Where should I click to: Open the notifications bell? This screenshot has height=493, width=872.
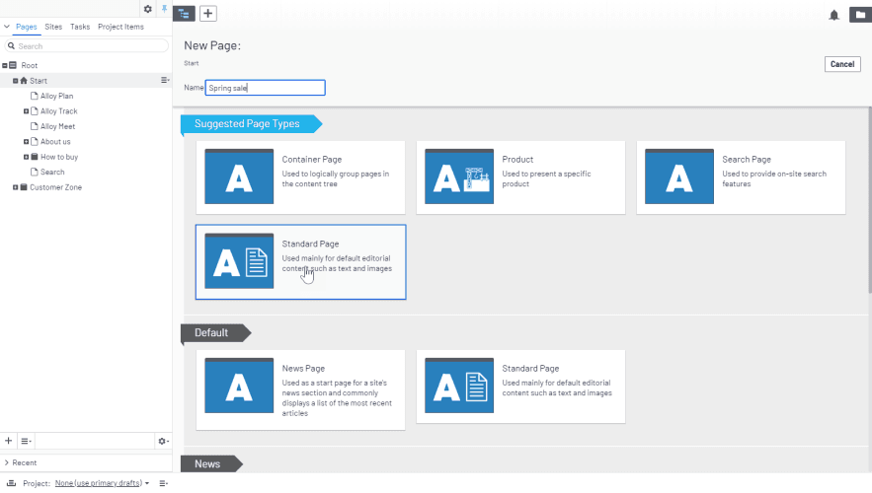pyautogui.click(x=834, y=14)
